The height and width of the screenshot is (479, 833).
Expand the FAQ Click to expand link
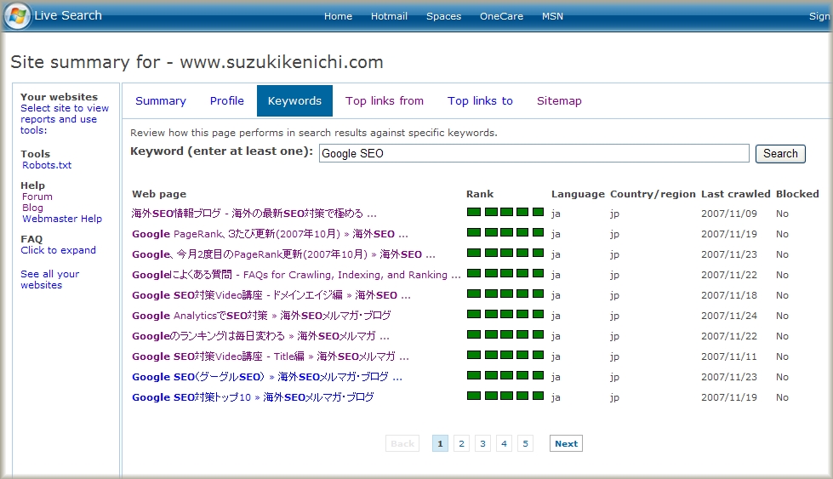click(x=59, y=250)
